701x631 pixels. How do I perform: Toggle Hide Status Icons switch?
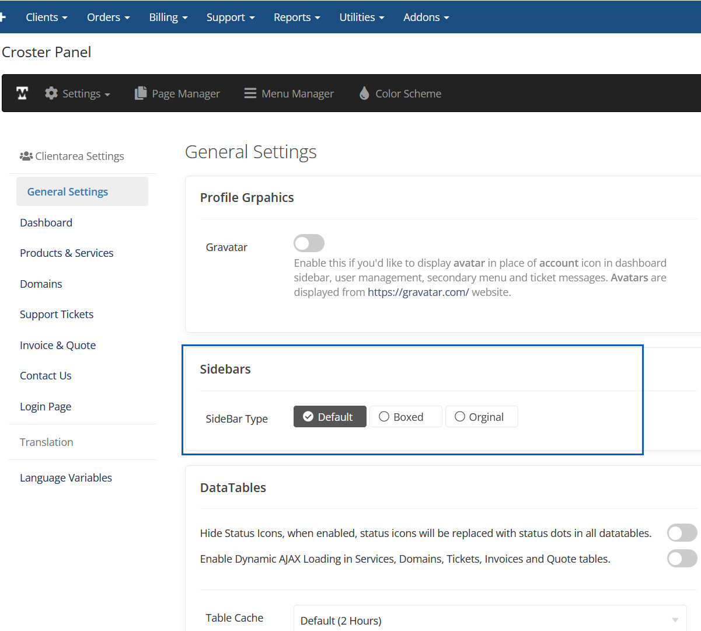click(x=682, y=533)
